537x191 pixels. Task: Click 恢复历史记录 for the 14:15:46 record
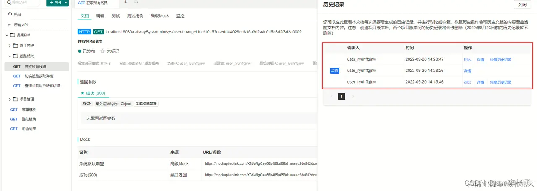point(501,82)
